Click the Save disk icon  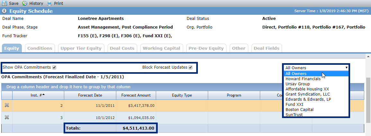pos(4,3)
